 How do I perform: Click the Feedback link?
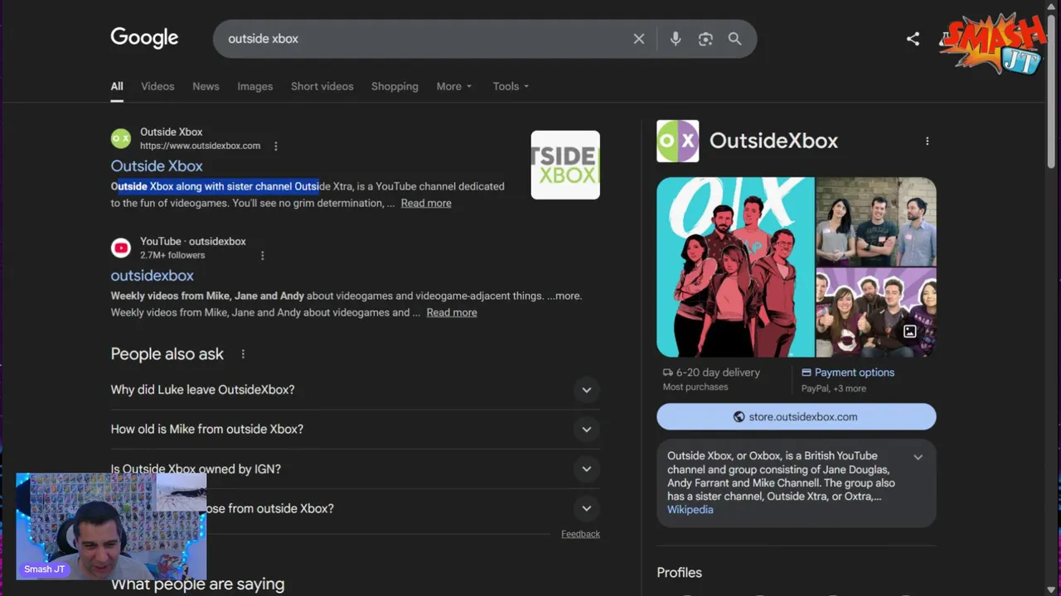(580, 534)
